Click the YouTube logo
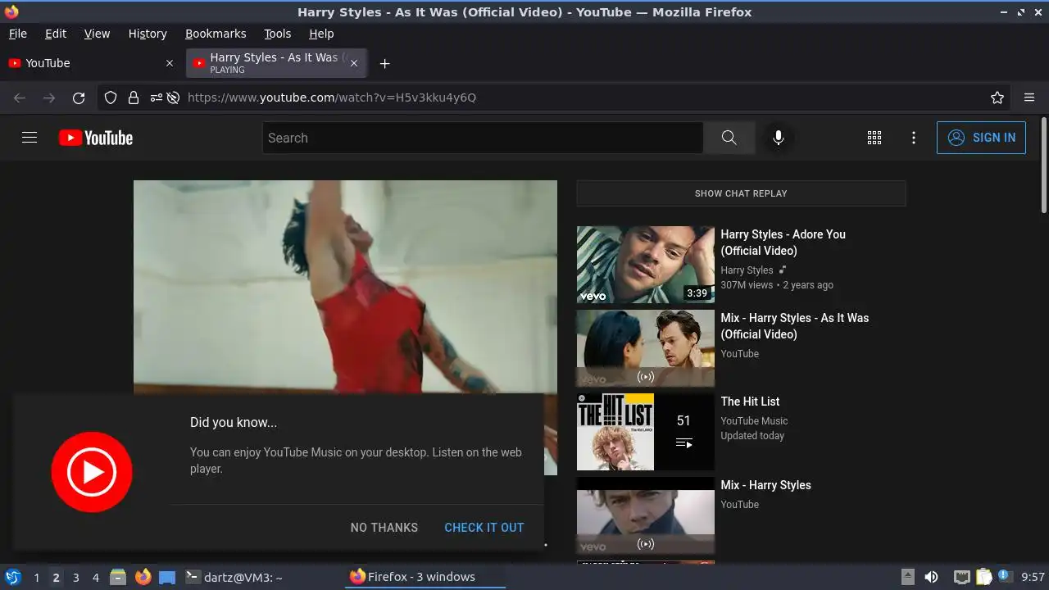 96,138
